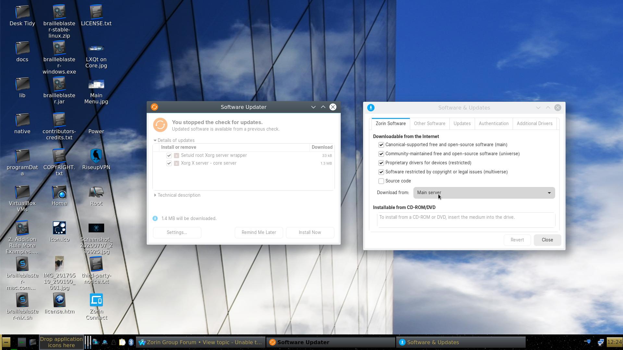Screen dimensions: 623x350
Task: Uncheck Proprietary drivers for devices (restricted)
Action: tap(381, 163)
